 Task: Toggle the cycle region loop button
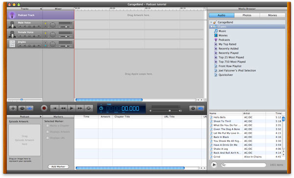[88, 108]
